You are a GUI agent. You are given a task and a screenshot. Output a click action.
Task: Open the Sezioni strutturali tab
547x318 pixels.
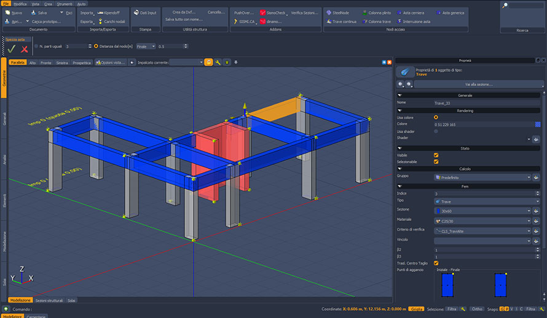point(49,300)
